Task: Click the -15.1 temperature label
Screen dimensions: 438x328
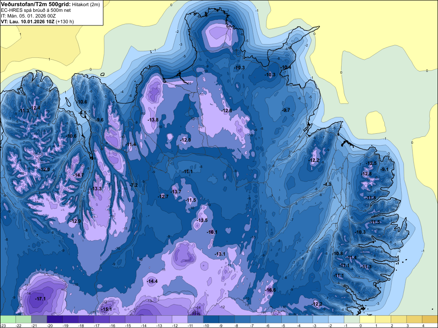Action: pos(107,309)
